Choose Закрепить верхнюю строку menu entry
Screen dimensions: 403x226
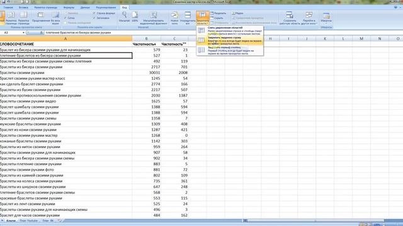point(230,40)
